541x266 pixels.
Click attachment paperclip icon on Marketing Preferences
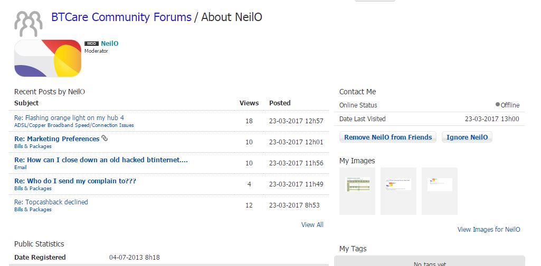105,139
